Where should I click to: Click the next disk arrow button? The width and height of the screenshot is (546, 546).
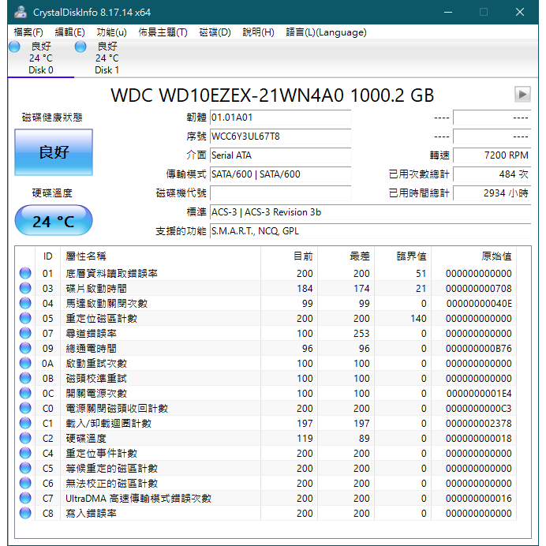click(522, 95)
